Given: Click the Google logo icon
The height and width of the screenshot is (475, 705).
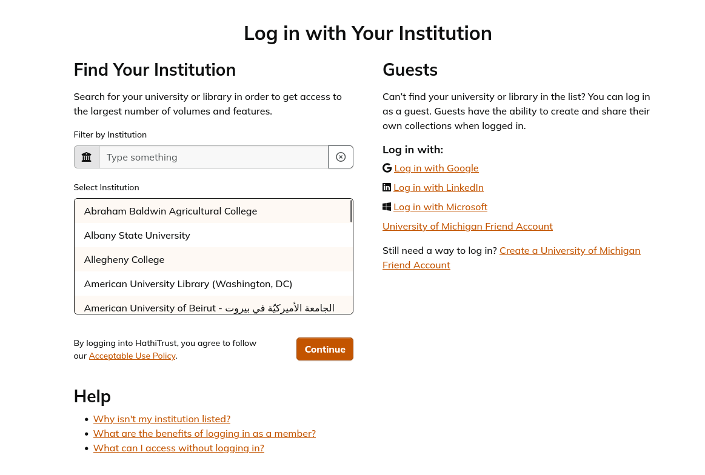Looking at the screenshot, I should (x=387, y=168).
